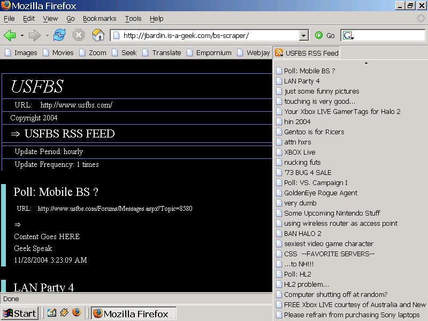Click the USFBS RSS Feed live bookmark
This screenshot has width=428, height=321.
pyautogui.click(x=307, y=53)
